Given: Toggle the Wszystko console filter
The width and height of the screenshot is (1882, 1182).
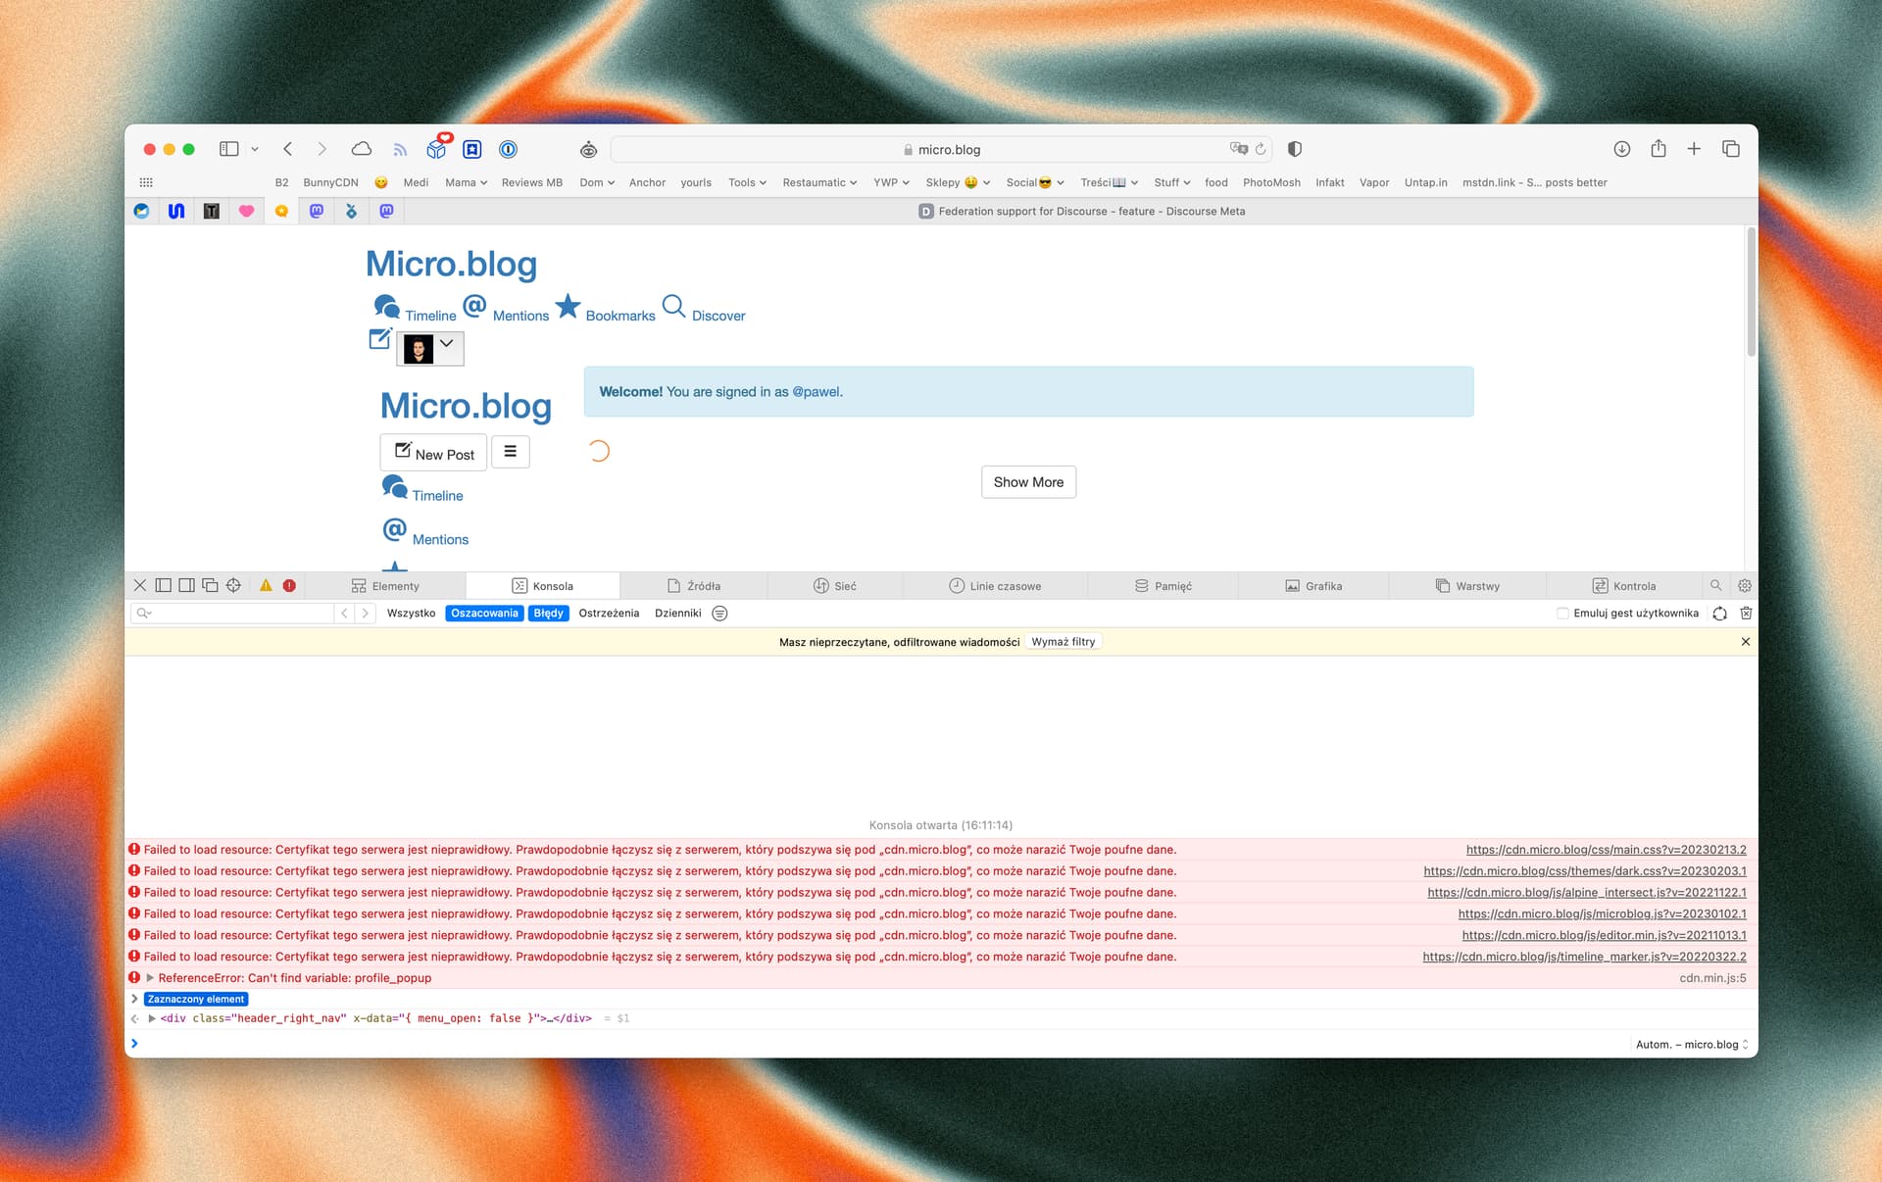Looking at the screenshot, I should tap(412, 614).
